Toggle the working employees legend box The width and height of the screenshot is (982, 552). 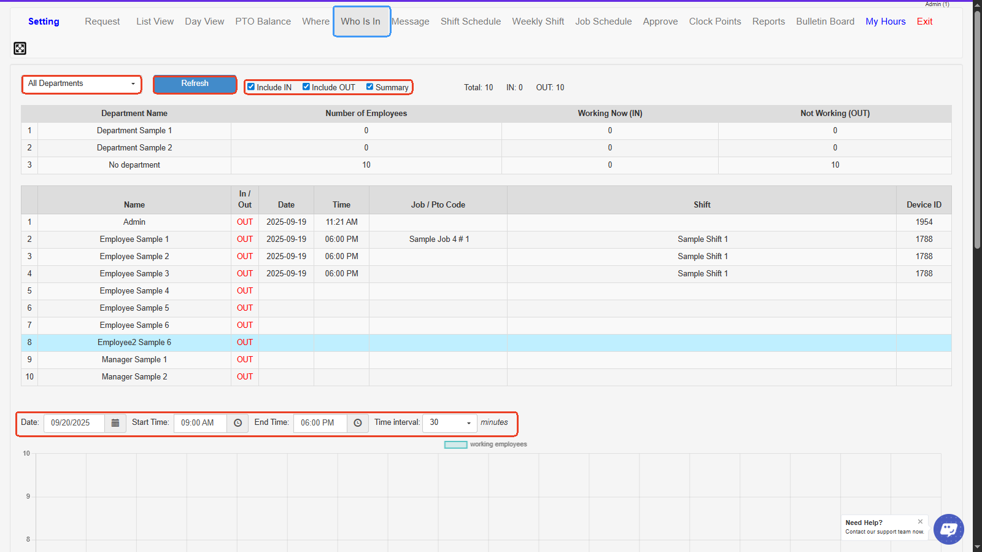click(455, 445)
